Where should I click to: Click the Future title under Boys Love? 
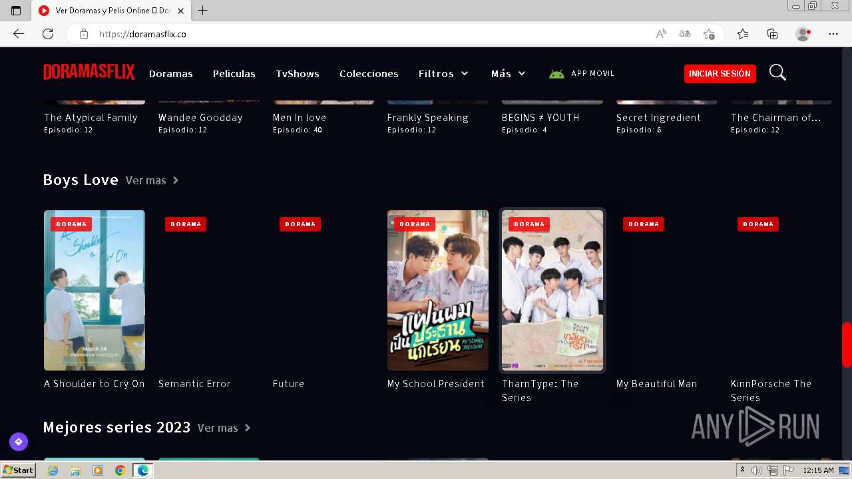click(x=288, y=384)
